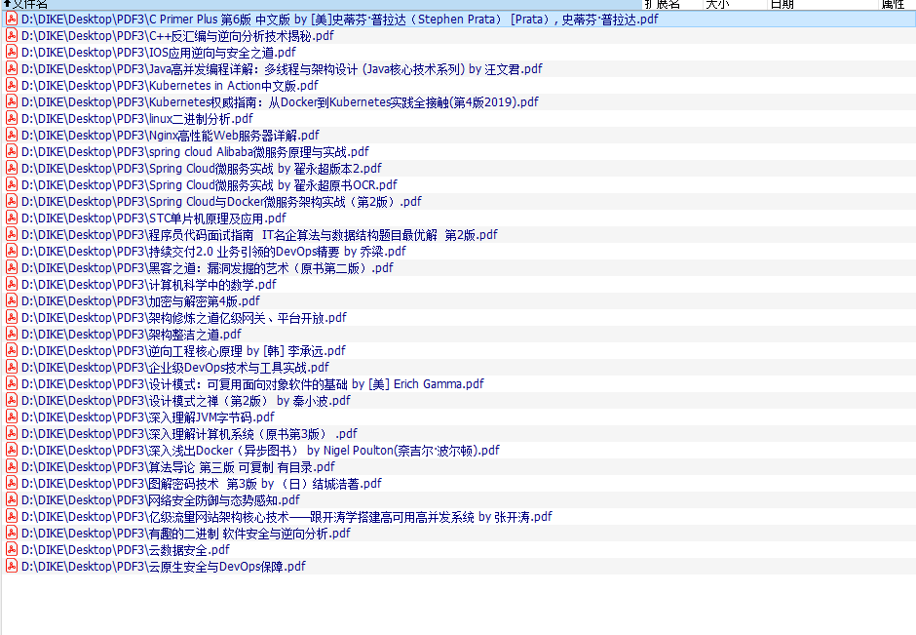Select file name 云原生安全与DevOps保障.pdf
Screen dimensions: 916x635
(x=164, y=566)
